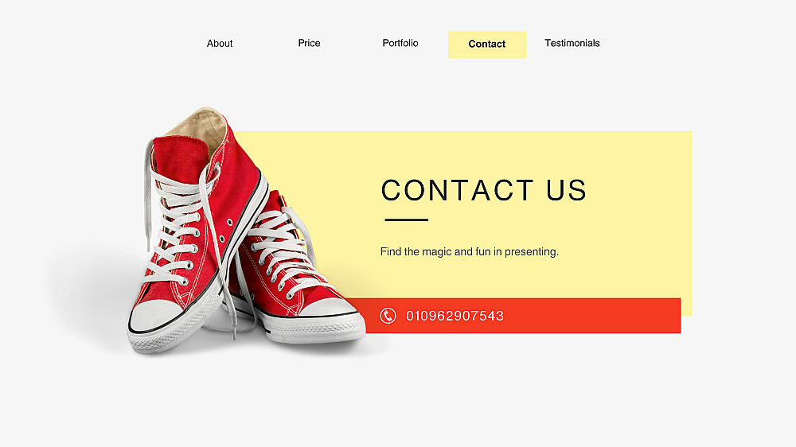Open the About menu item
796x447 pixels.
(220, 44)
